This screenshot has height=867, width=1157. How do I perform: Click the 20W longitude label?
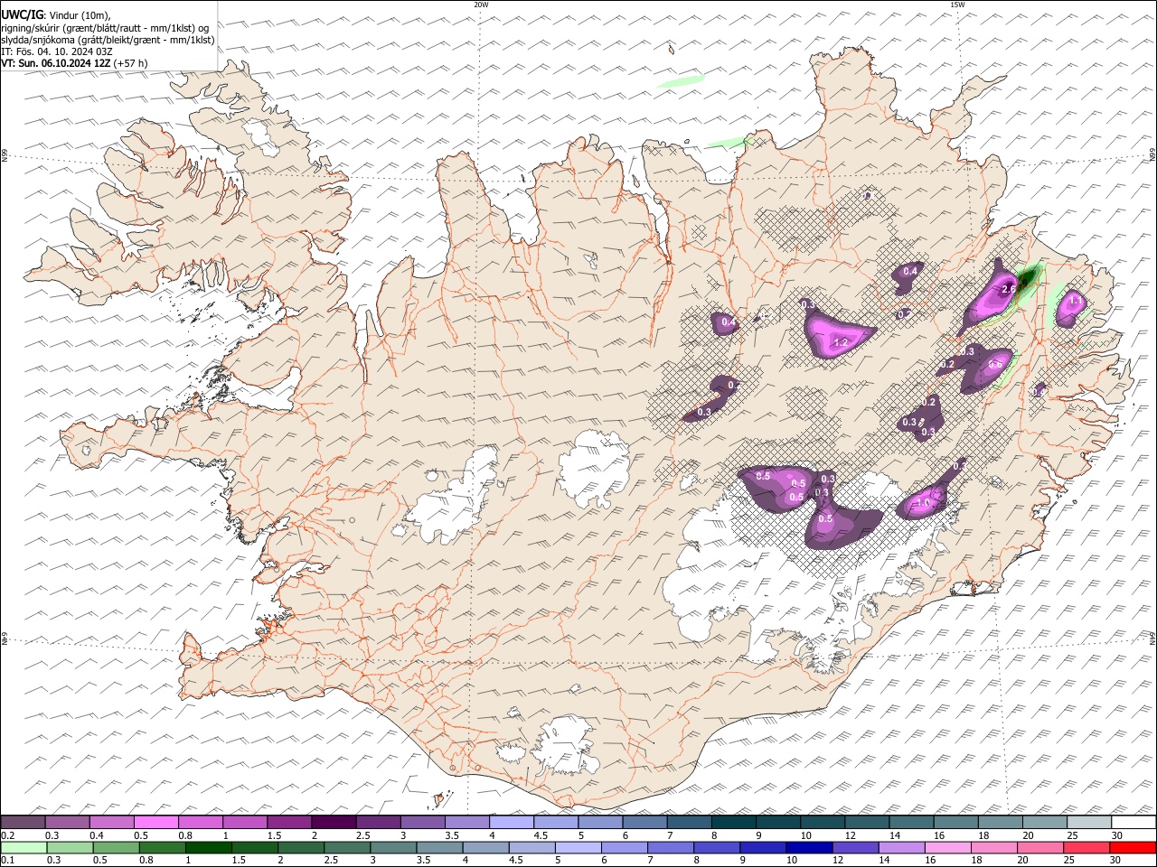pyautogui.click(x=481, y=5)
